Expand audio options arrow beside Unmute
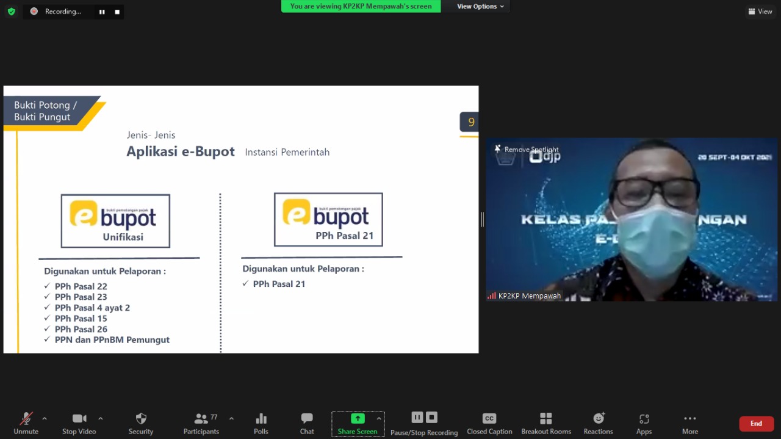This screenshot has height=439, width=781. [45, 418]
